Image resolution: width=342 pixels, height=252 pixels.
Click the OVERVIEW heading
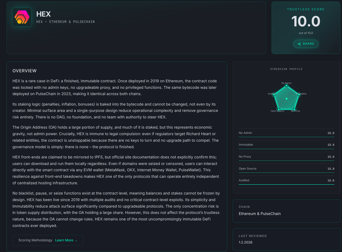[24, 71]
